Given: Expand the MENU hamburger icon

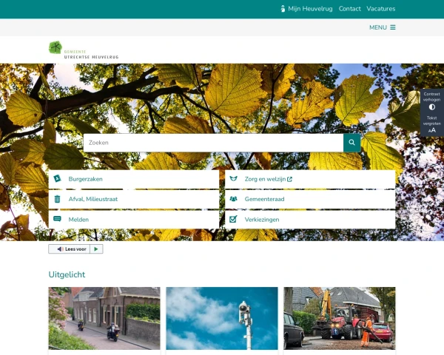Looking at the screenshot, I should tap(393, 27).
